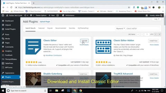
Task: Open the Apps bookmarks shortcut
Action: click(x=6, y=11)
